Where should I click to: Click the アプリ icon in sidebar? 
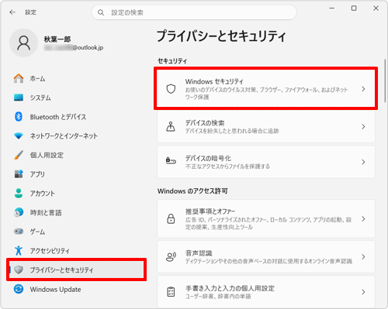19,174
